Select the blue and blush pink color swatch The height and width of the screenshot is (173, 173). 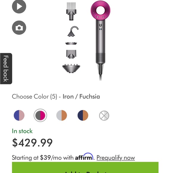tap(19, 115)
